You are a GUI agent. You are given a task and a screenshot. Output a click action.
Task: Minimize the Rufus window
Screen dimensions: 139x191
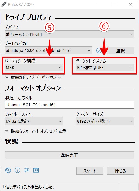tap(99, 4)
